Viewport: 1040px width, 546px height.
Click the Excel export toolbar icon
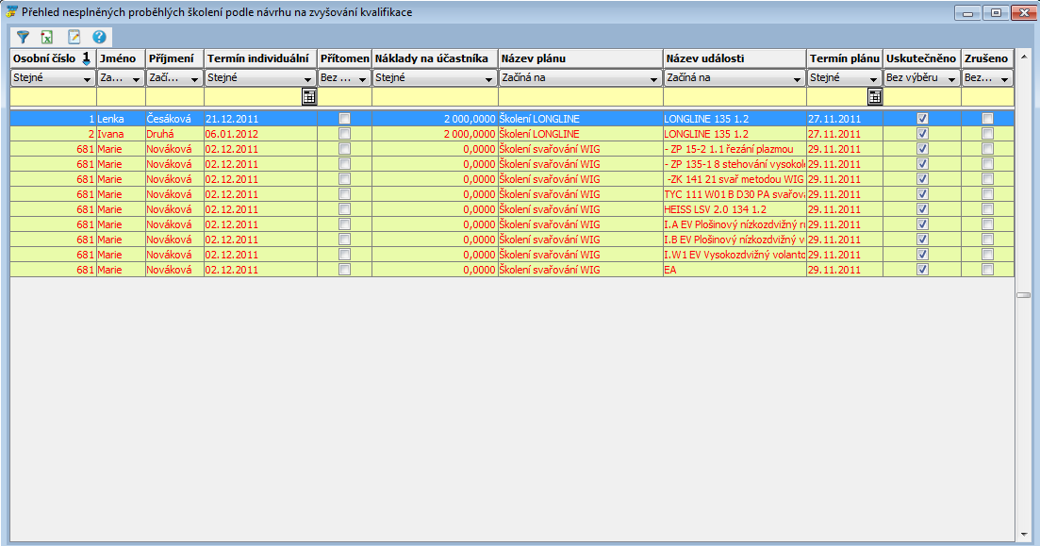coord(46,37)
